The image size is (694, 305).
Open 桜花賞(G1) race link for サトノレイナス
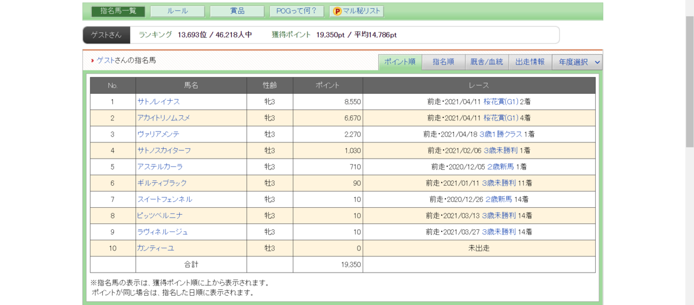[x=501, y=101]
